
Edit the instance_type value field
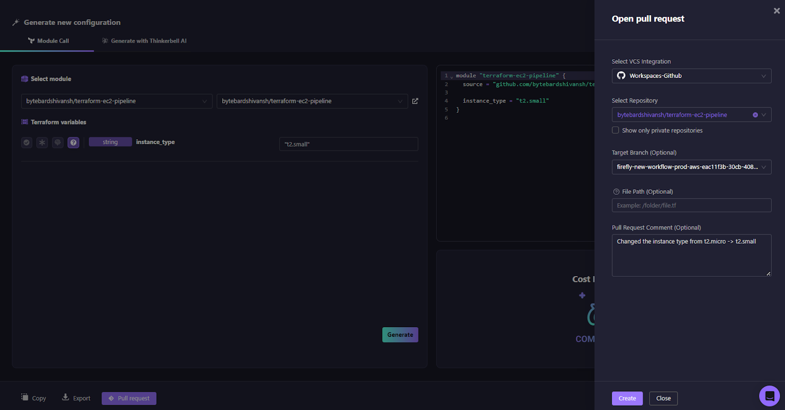[348, 144]
